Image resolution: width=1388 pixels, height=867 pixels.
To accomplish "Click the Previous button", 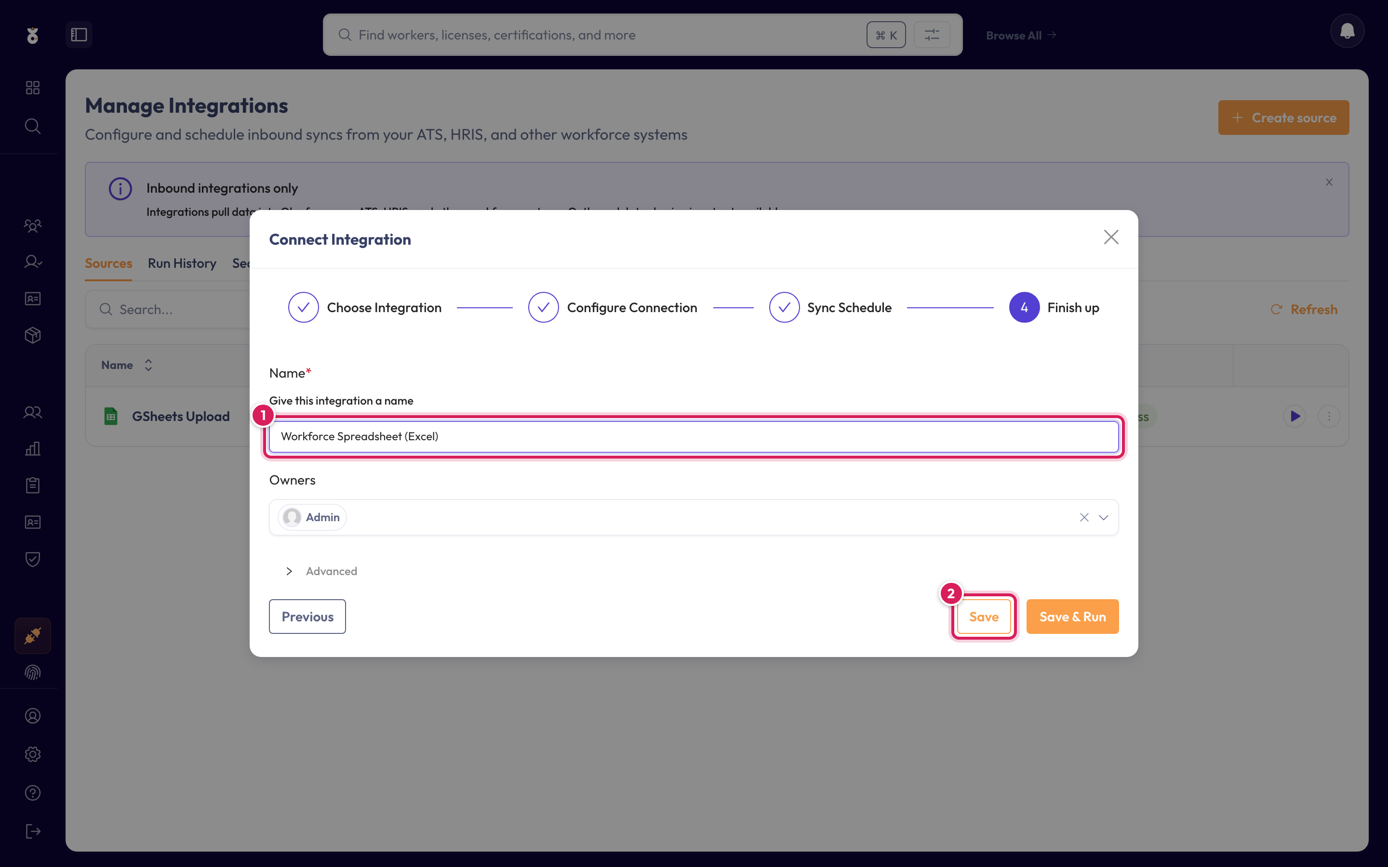I will pos(307,617).
